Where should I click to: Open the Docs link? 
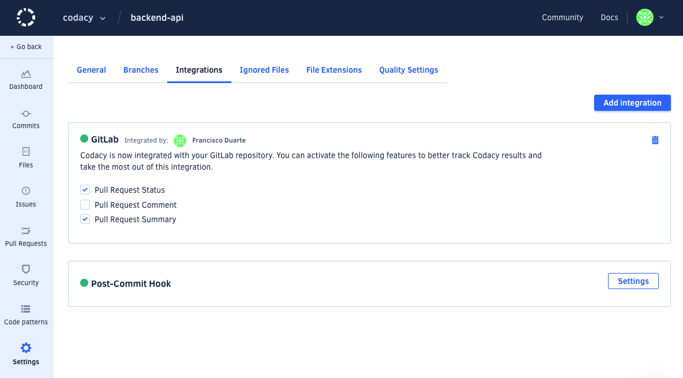coord(609,17)
